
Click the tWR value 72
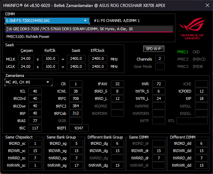(x=159, y=84)
